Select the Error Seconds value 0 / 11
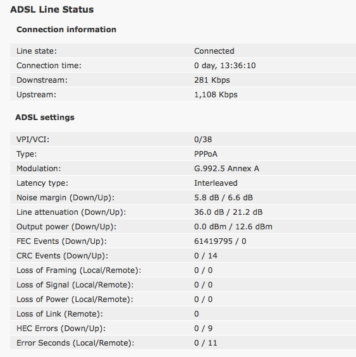Viewport: 356px width, 357px height. click(x=206, y=343)
